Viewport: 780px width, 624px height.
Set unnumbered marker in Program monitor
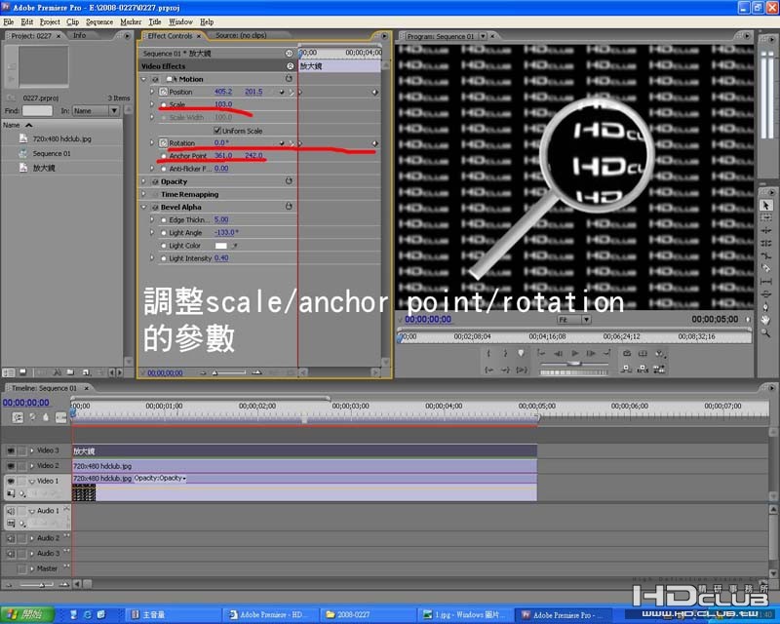click(521, 353)
